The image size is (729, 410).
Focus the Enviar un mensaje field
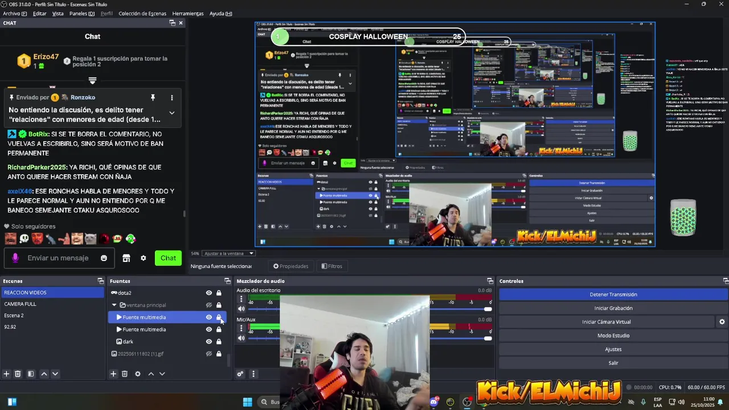[x=58, y=258]
